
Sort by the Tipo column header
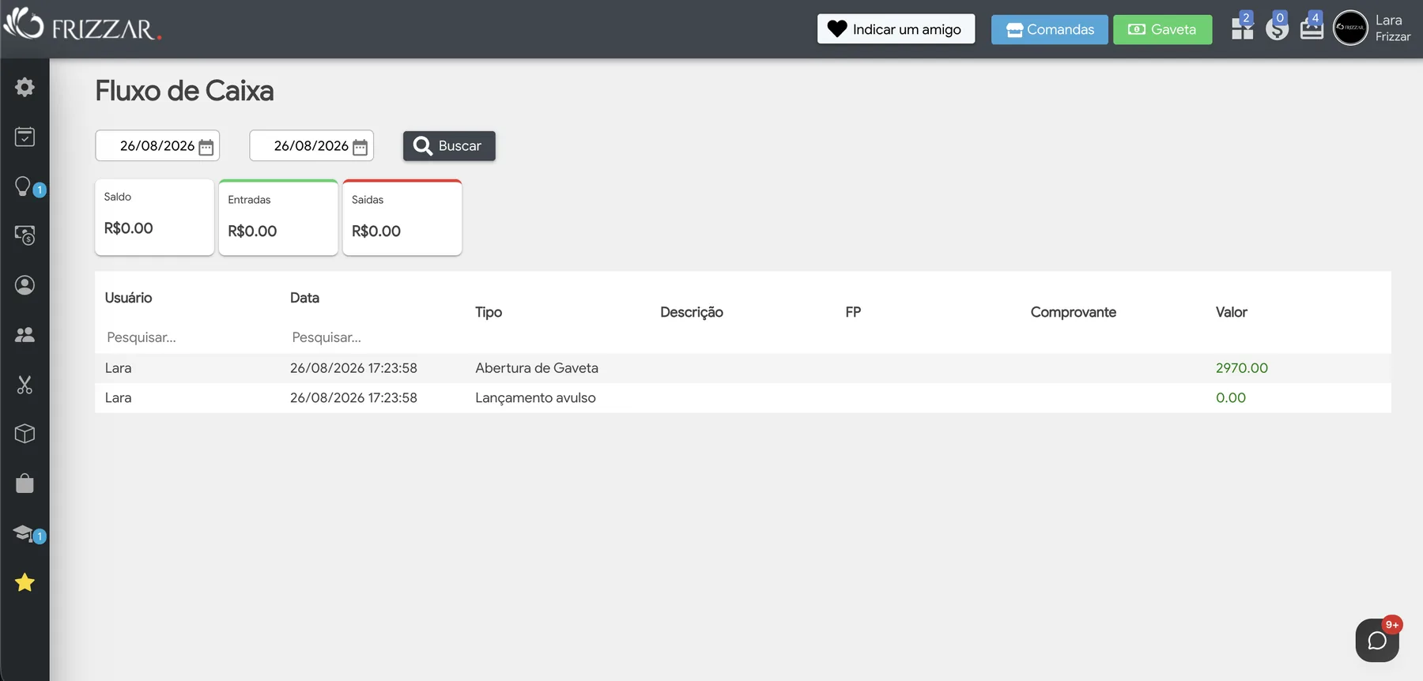click(x=489, y=312)
